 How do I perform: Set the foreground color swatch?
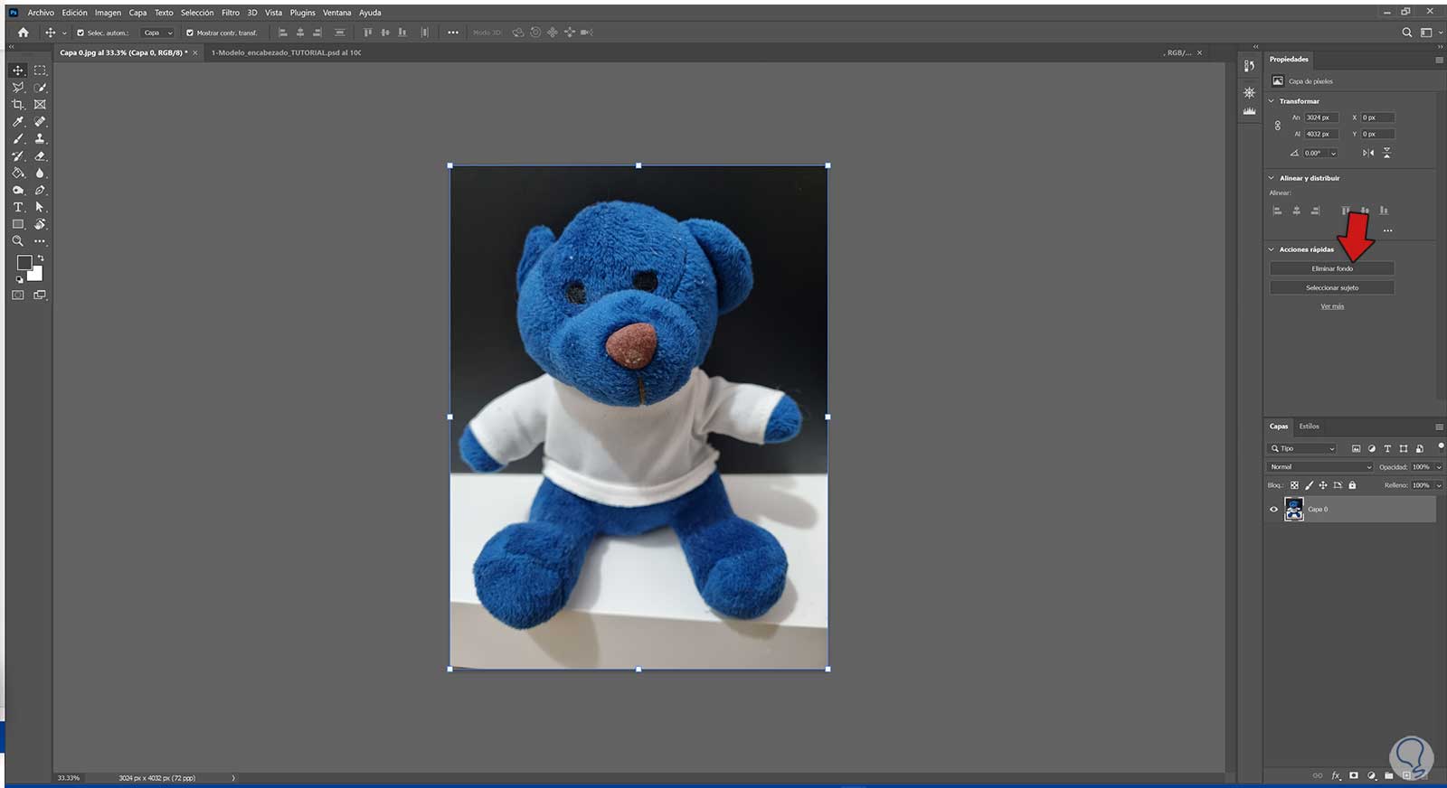coord(24,262)
